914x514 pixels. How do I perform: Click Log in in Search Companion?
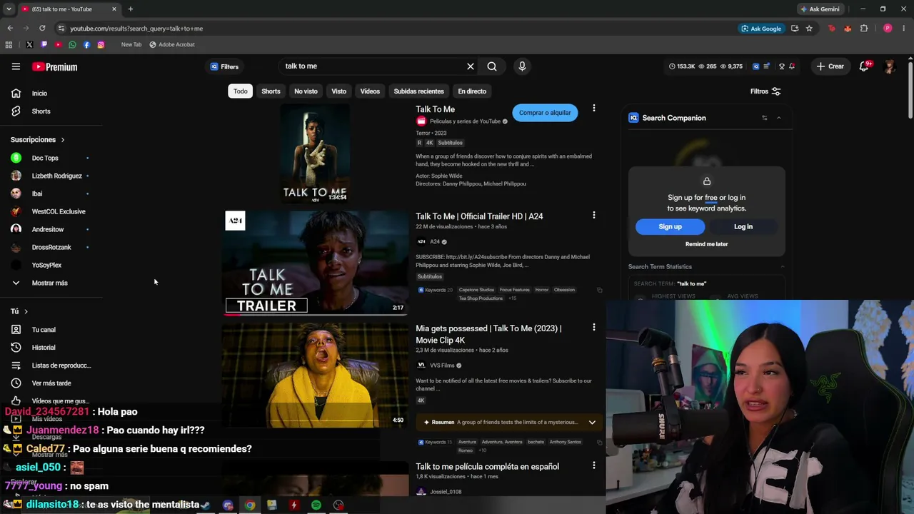coord(743,226)
